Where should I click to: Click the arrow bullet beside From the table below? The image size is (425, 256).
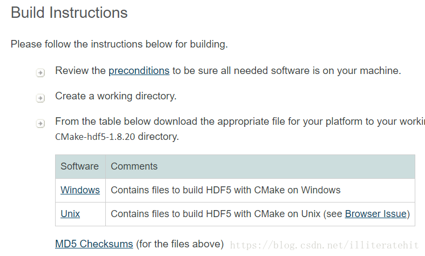(41, 123)
